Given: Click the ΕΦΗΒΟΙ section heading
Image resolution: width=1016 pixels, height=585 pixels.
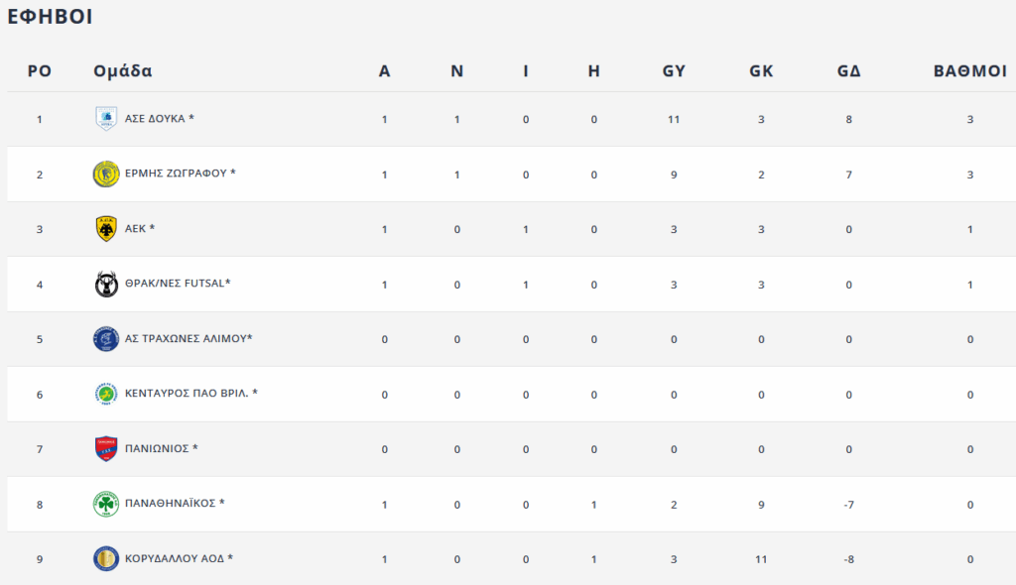Looking at the screenshot, I should (50, 16).
